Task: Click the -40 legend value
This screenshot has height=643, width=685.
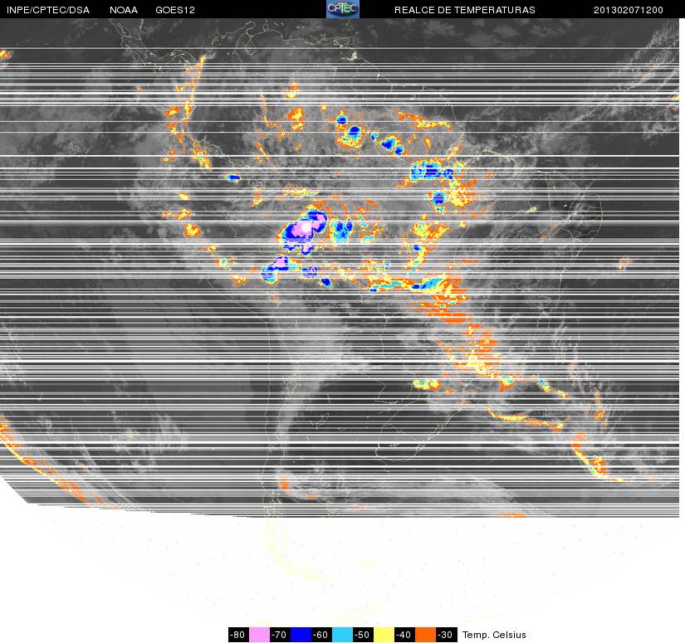Action: [404, 635]
